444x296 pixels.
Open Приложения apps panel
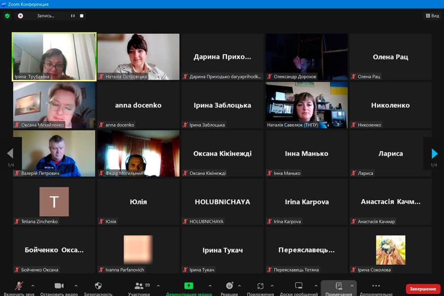(260, 288)
